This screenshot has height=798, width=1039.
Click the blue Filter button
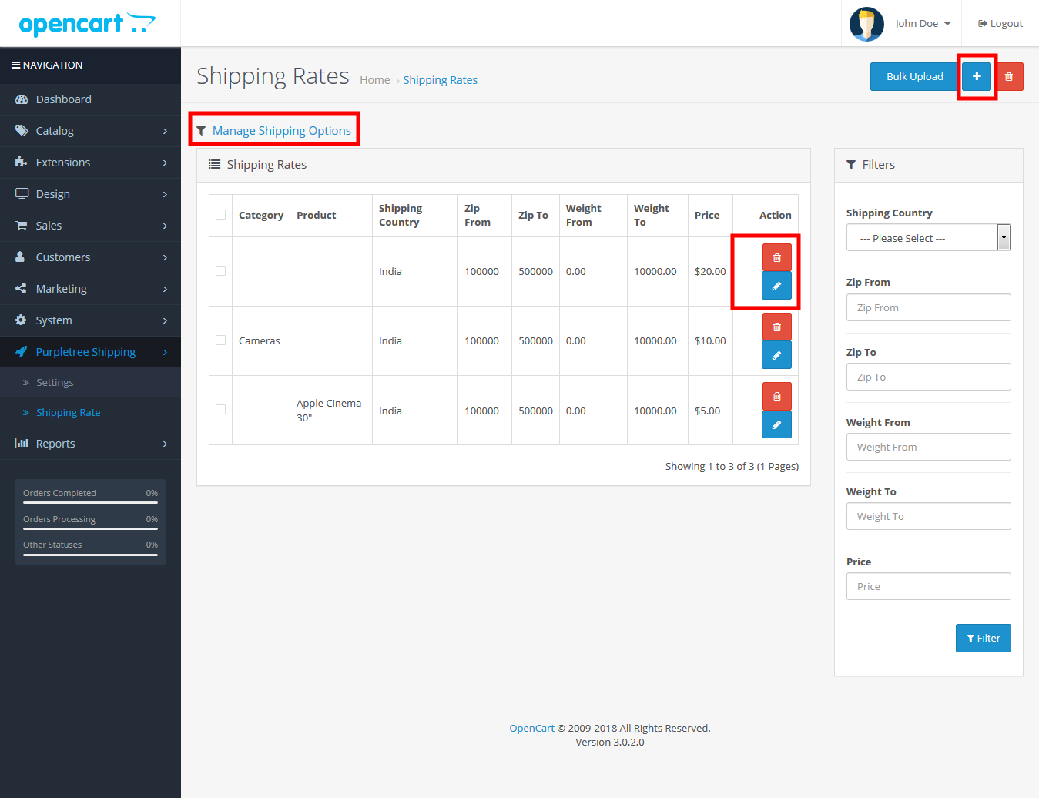[983, 638]
